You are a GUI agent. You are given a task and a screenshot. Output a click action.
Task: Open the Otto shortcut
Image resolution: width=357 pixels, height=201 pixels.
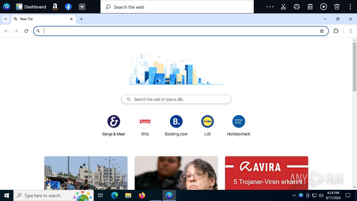tap(145, 126)
